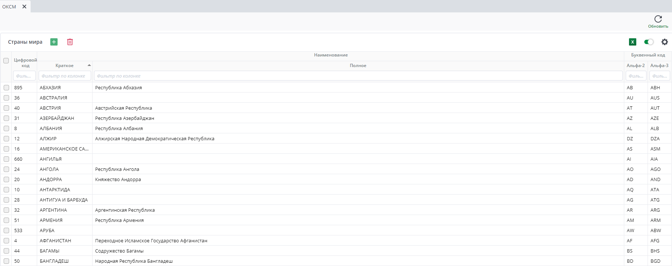Image resolution: width=672 pixels, height=266 pixels.
Task: Focus the Краткое column filter field
Action: click(65, 76)
